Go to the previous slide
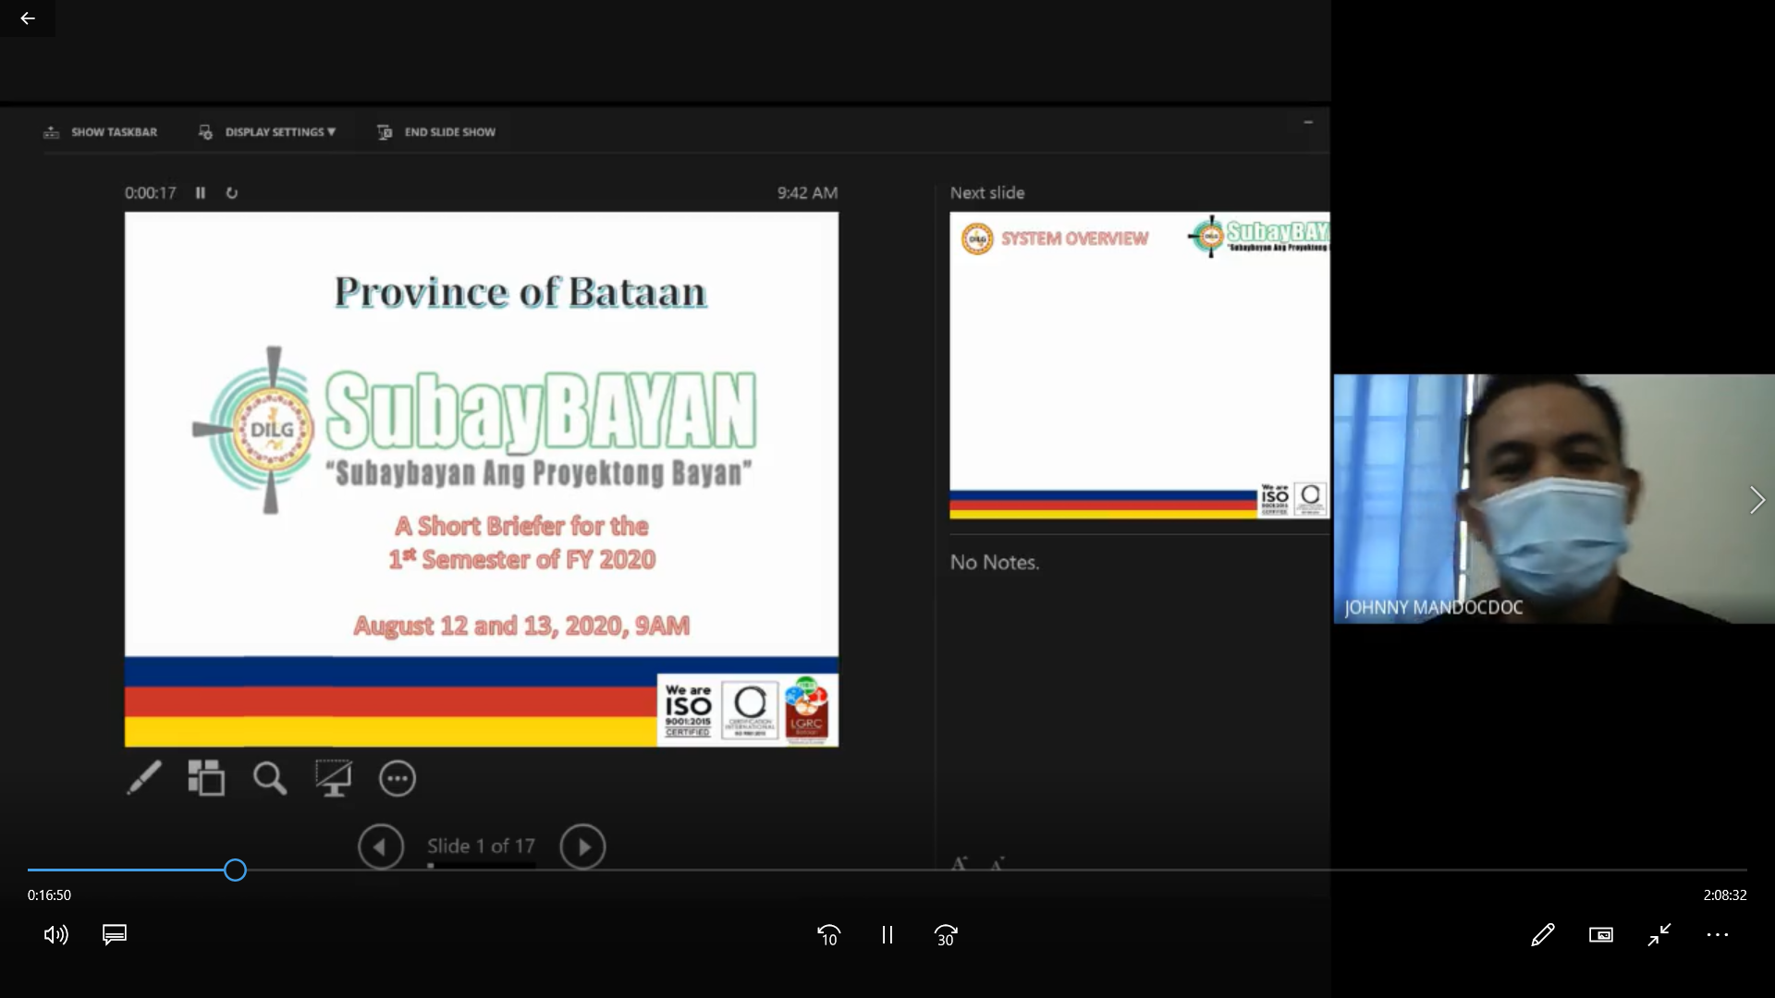 (381, 846)
